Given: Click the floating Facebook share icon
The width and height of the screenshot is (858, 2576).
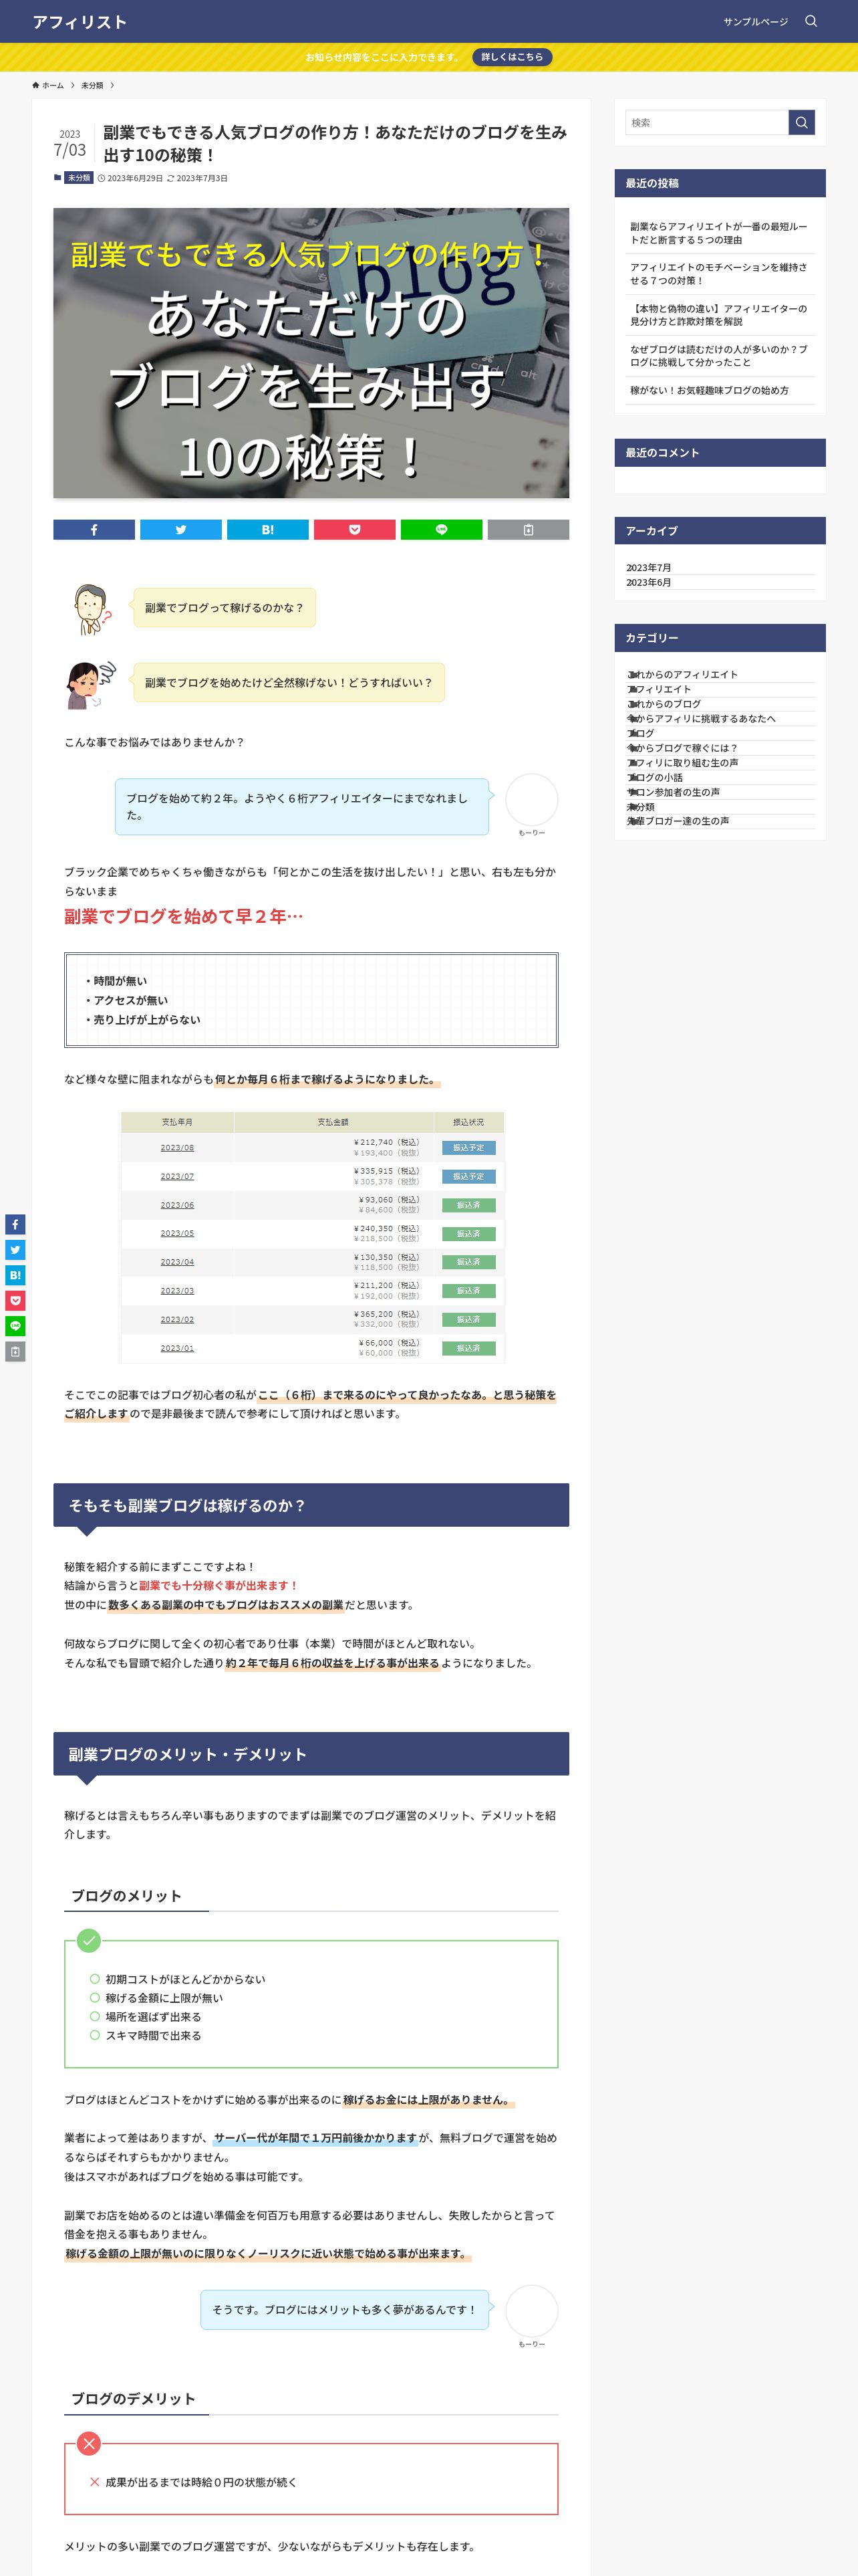Looking at the screenshot, I should pos(15,1224).
